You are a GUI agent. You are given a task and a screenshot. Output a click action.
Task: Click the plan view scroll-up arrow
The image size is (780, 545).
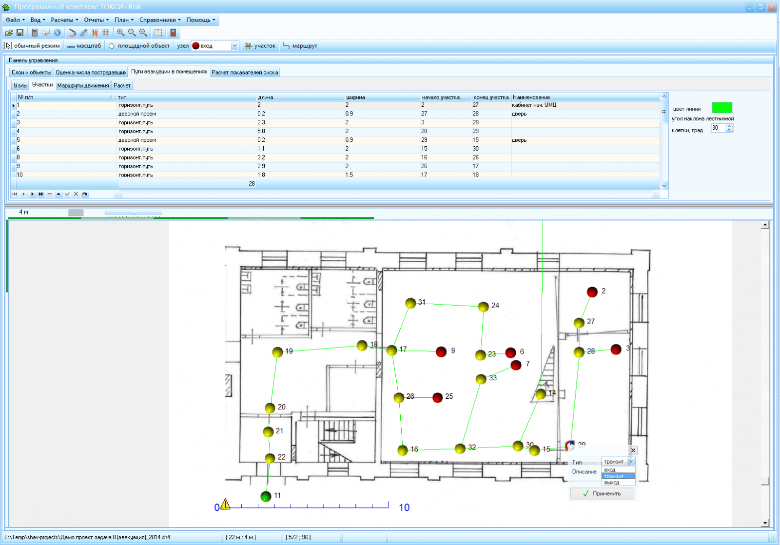tap(765, 225)
